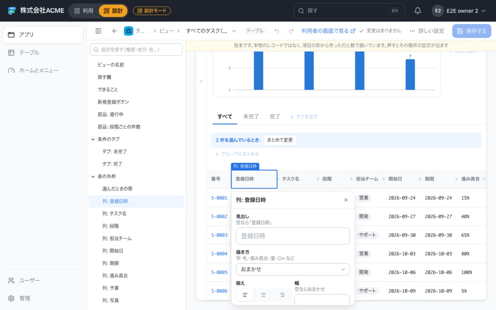The height and width of the screenshot is (310, 496).
Task: Select できること setting
Action: pyautogui.click(x=136, y=90)
